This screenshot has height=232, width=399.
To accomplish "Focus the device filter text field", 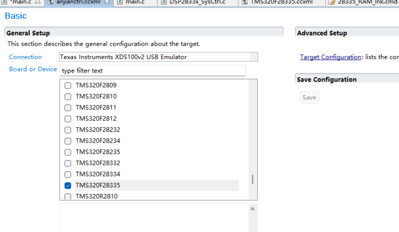I will (x=153, y=70).
